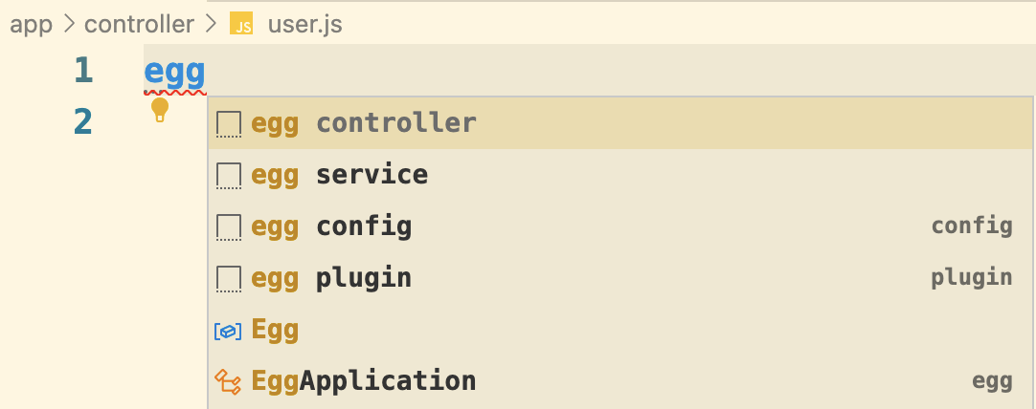Pick the EggApplication suggestion

click(x=364, y=380)
